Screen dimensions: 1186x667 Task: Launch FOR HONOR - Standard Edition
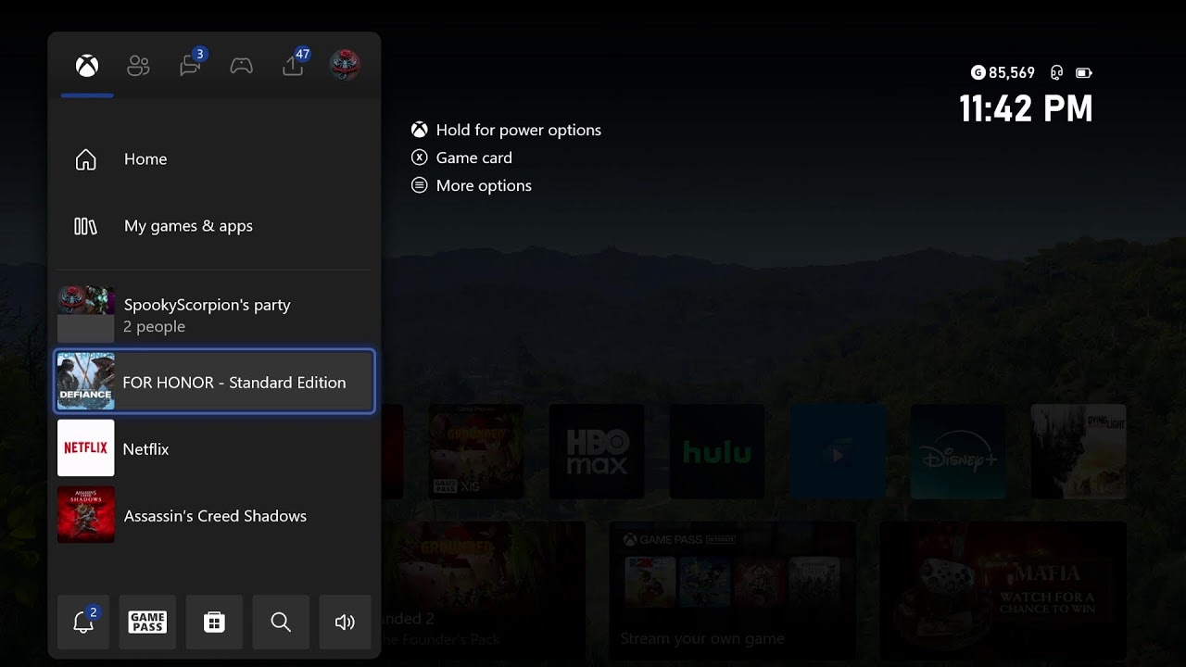click(x=214, y=382)
